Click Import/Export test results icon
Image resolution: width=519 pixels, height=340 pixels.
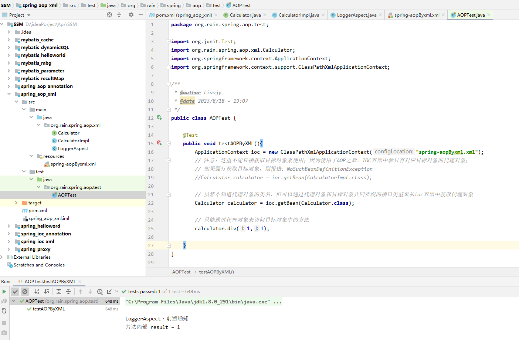click(109, 292)
